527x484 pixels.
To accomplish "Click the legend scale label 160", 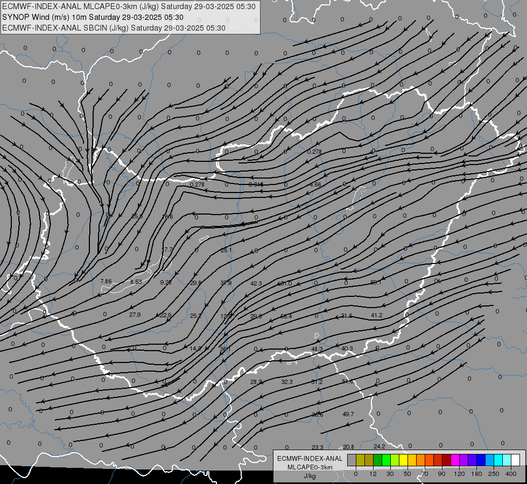I will tap(476, 474).
